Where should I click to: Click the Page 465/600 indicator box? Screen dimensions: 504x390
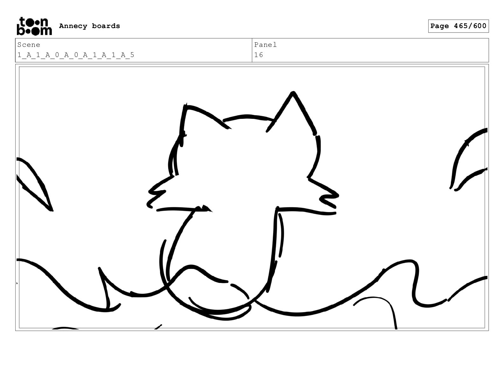pos(458,26)
